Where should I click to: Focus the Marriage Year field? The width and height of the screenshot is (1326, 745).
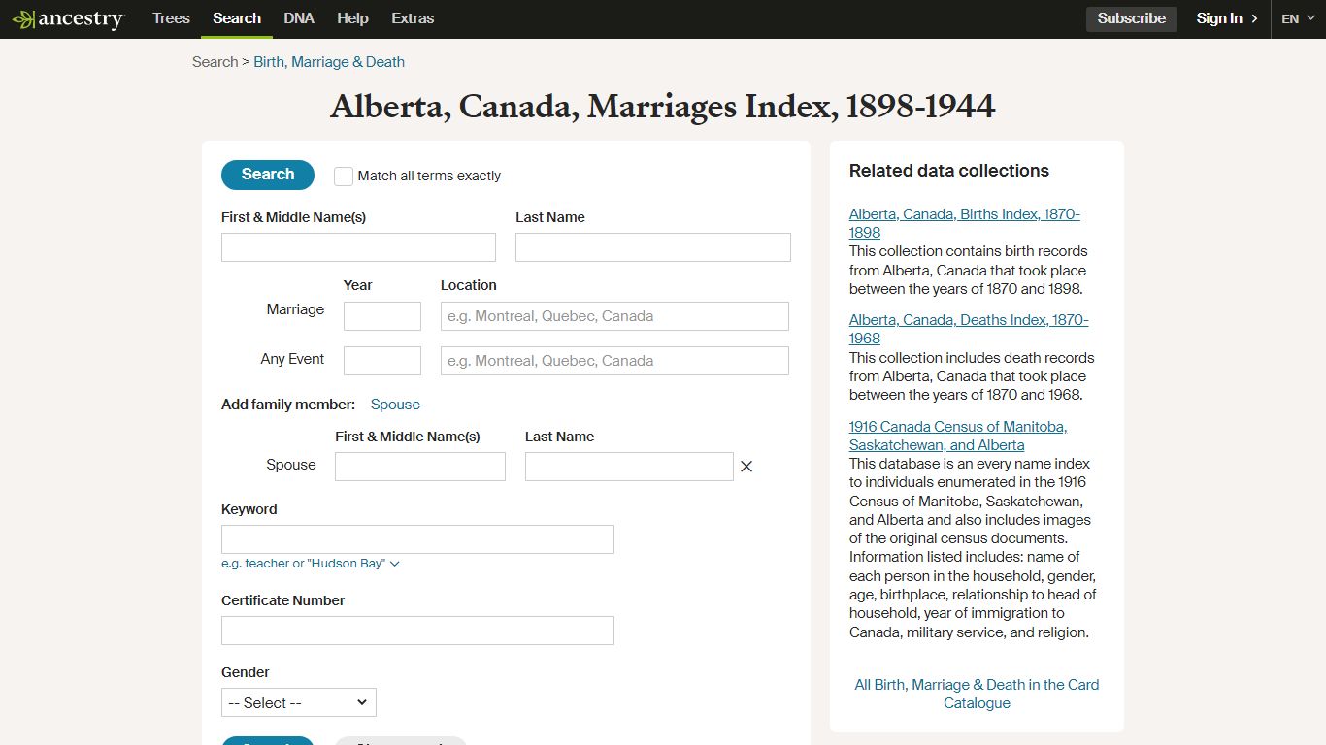tap(382, 316)
